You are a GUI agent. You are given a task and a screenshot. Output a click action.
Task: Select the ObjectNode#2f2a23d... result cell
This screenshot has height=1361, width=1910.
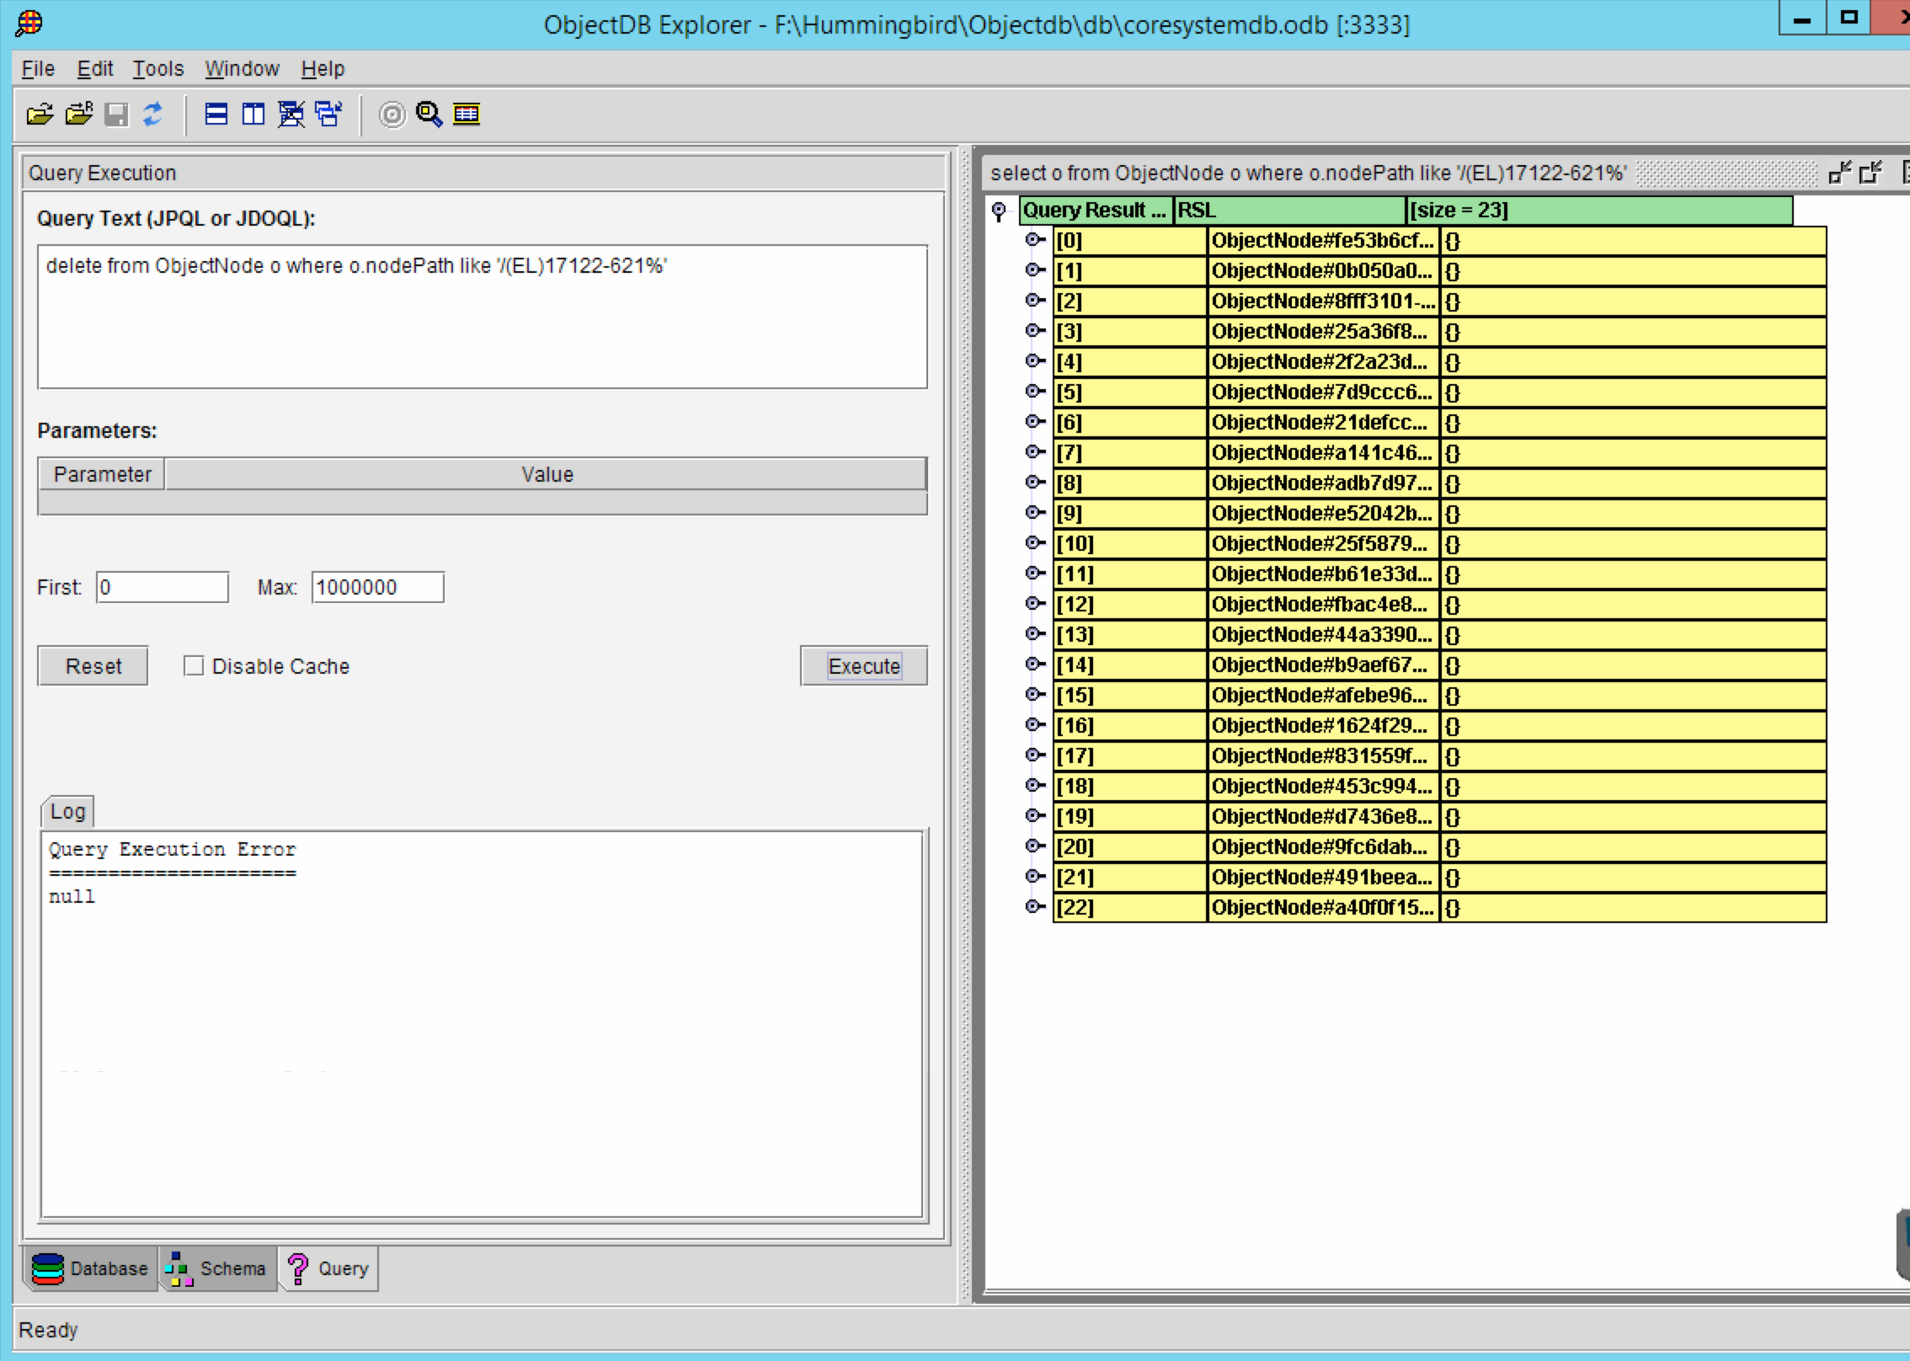(x=1323, y=362)
